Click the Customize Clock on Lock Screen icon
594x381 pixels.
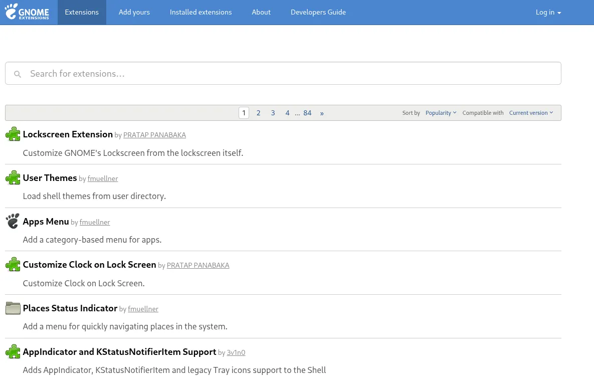tap(13, 264)
